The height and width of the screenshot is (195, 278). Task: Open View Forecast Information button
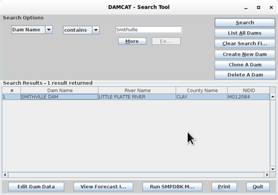(103, 186)
